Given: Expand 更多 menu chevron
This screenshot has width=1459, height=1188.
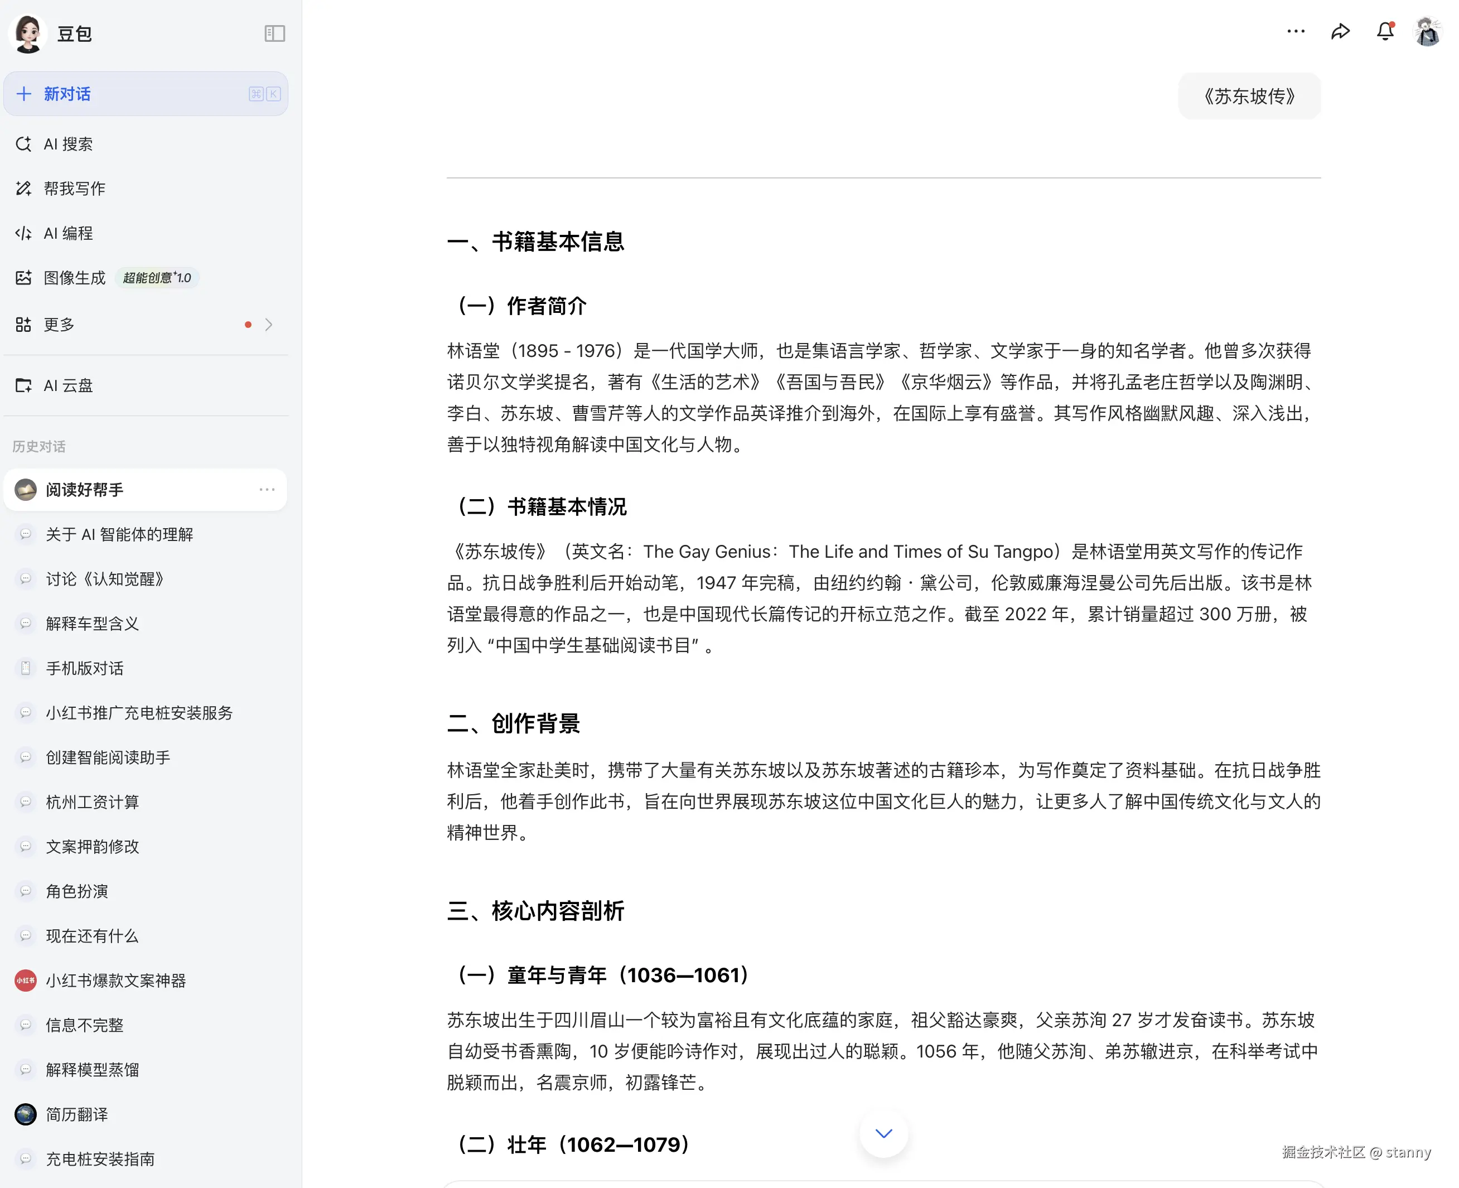Looking at the screenshot, I should pos(269,325).
